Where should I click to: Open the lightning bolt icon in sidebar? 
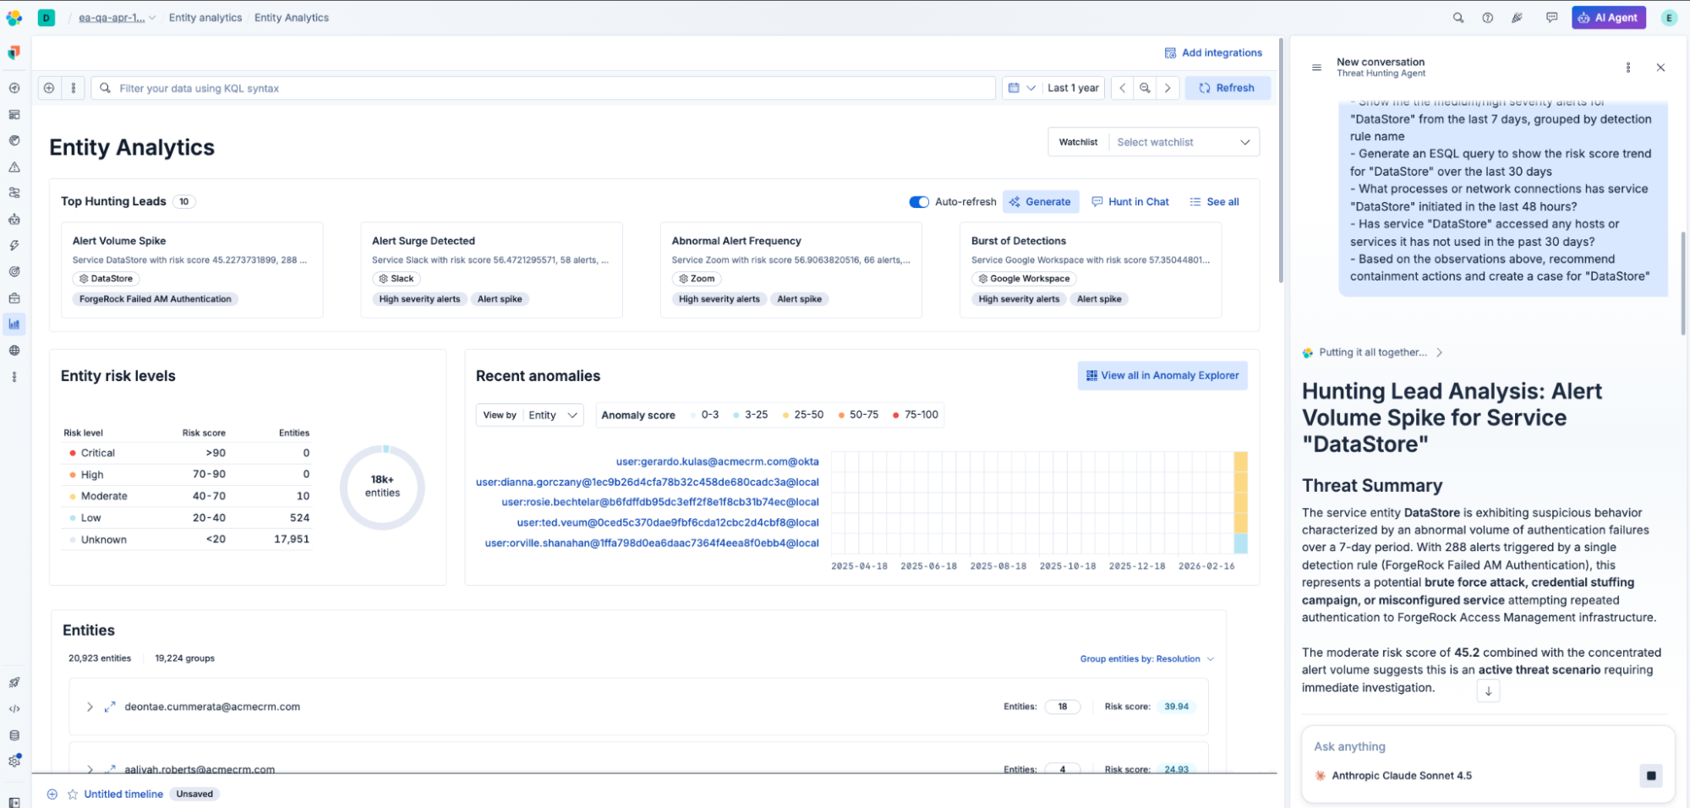click(14, 246)
